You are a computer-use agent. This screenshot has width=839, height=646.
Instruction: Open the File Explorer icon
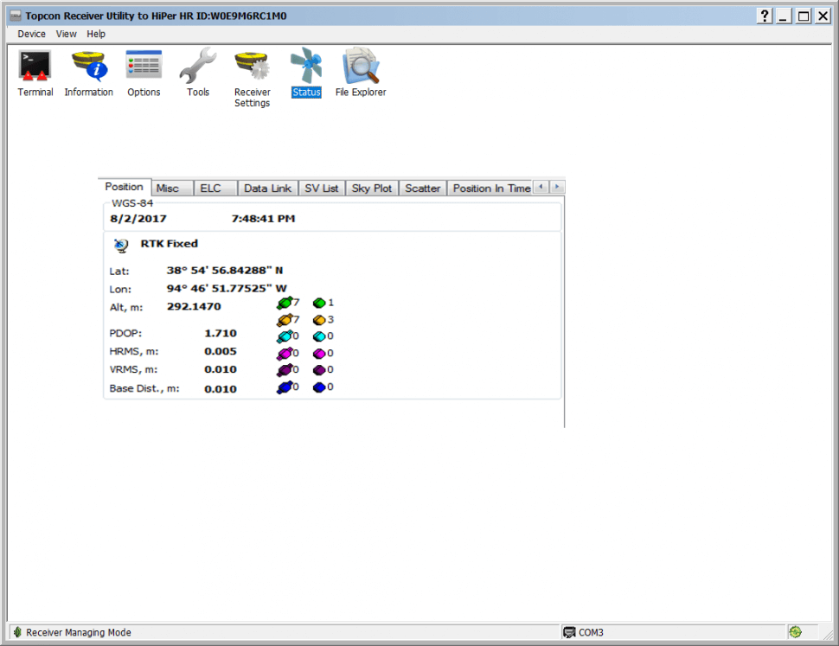pos(361,65)
